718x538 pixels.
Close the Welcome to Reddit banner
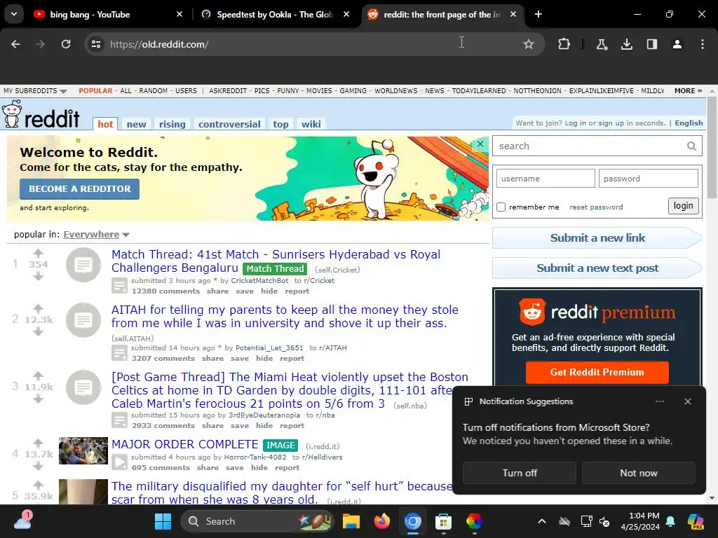point(480,144)
